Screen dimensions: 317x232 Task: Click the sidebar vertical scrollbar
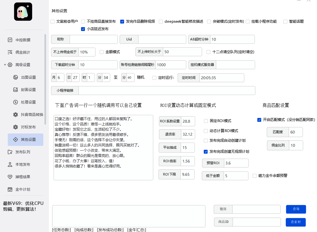[45, 79]
